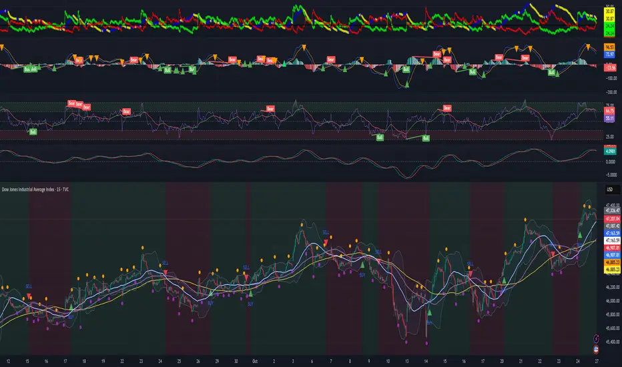
Task: Select the orange 46,885.23 price label
Action: pos(612,262)
